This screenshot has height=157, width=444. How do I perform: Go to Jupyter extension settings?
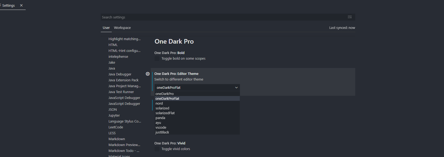[x=114, y=116]
